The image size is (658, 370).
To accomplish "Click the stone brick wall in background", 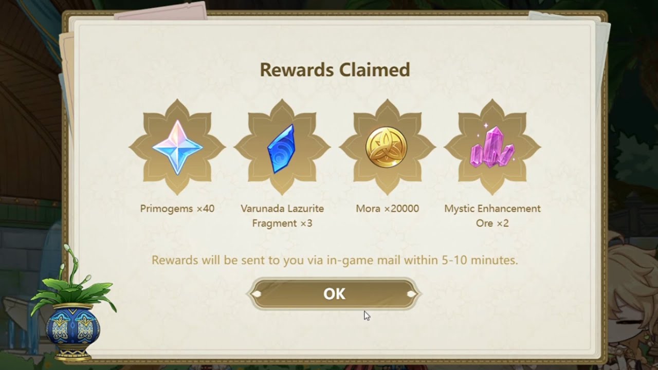I will tap(31, 252).
